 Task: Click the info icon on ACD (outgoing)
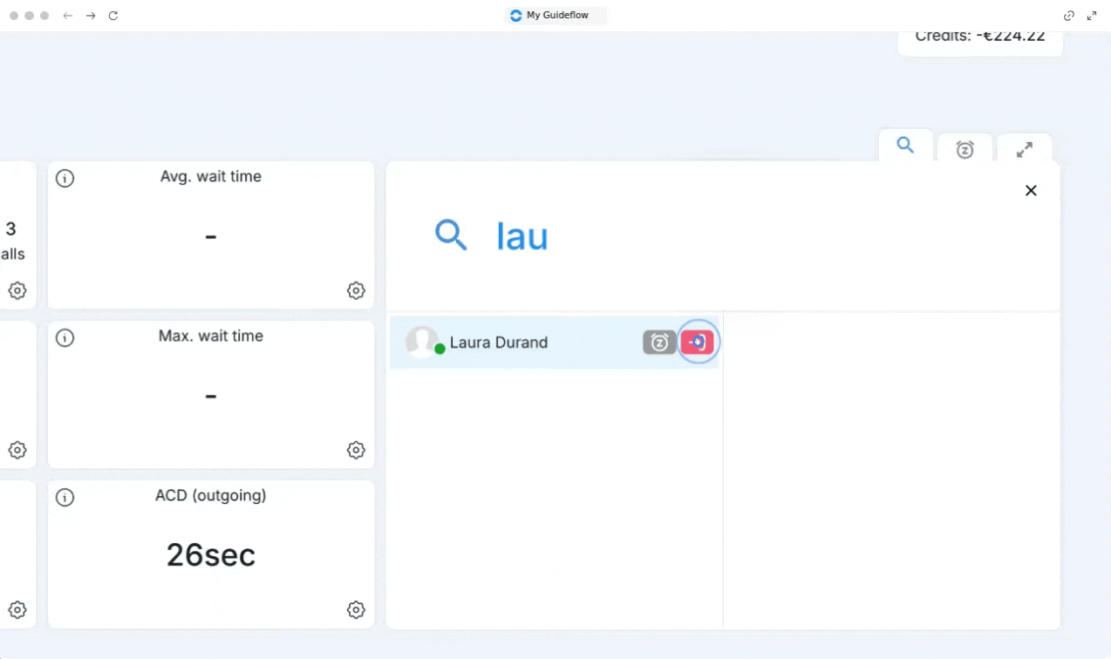(x=65, y=498)
